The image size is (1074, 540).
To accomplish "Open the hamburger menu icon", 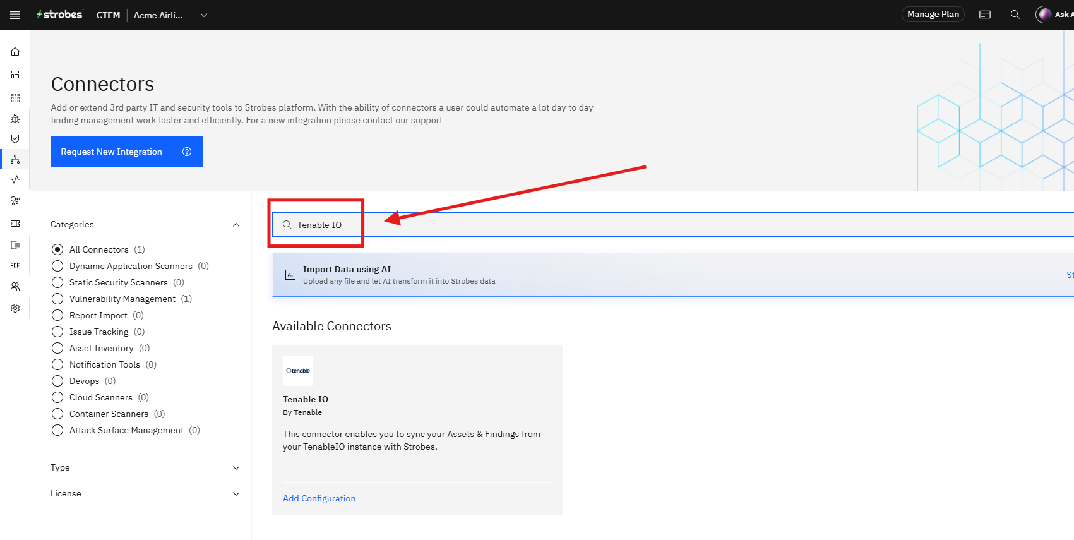I will [15, 15].
